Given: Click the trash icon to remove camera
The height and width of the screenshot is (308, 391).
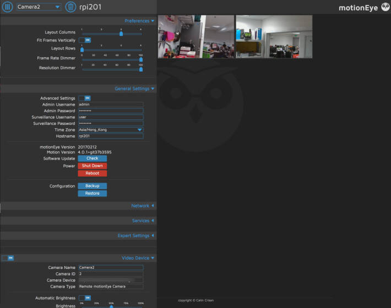Looking at the screenshot, I should tap(70, 7).
